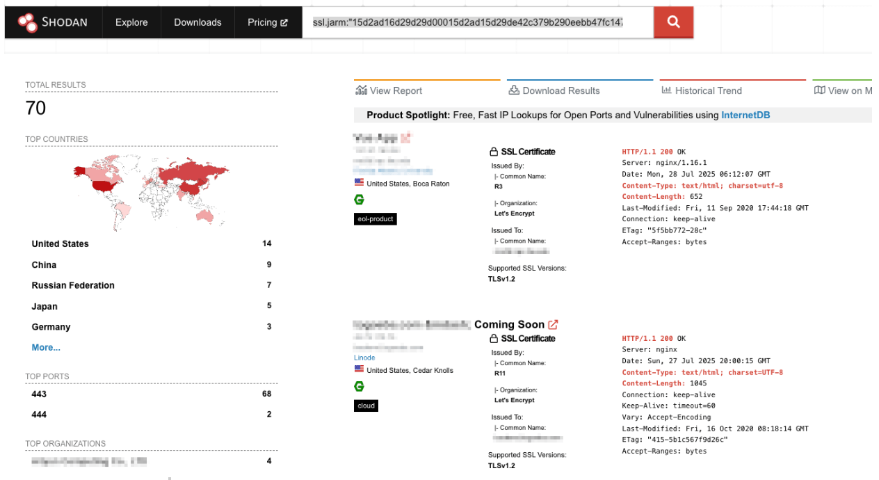The width and height of the screenshot is (879, 480).
Task: Open the Pricing external link
Action: [x=268, y=22]
